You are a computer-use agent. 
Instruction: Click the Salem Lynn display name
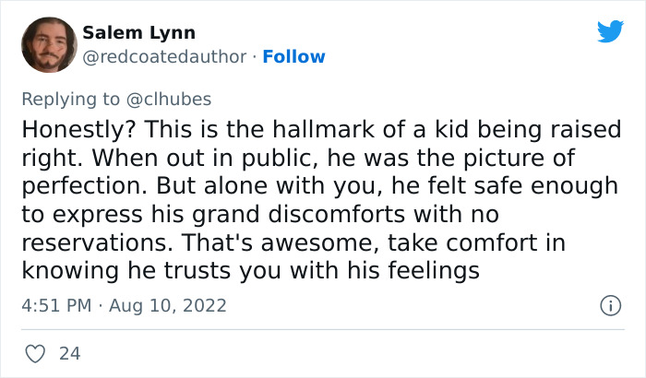[x=138, y=33]
